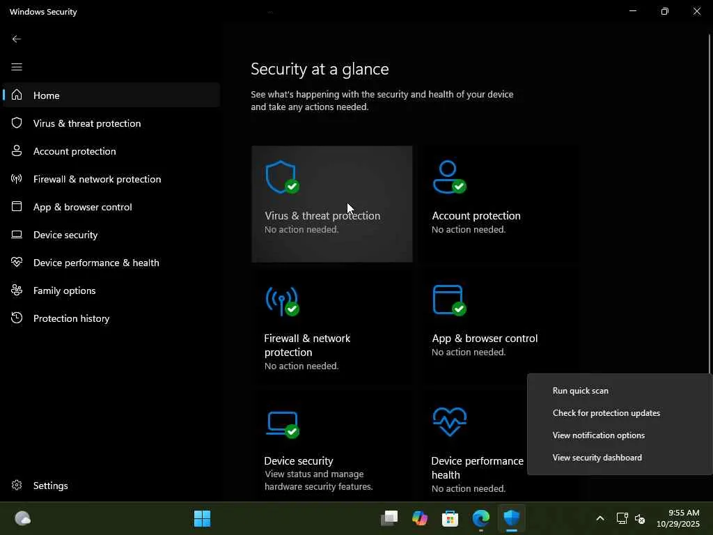Click the large laptop icon on Device security tile
The height and width of the screenshot is (535, 713).
tap(283, 425)
